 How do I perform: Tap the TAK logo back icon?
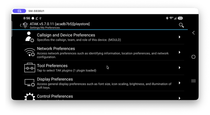pos(25,25)
